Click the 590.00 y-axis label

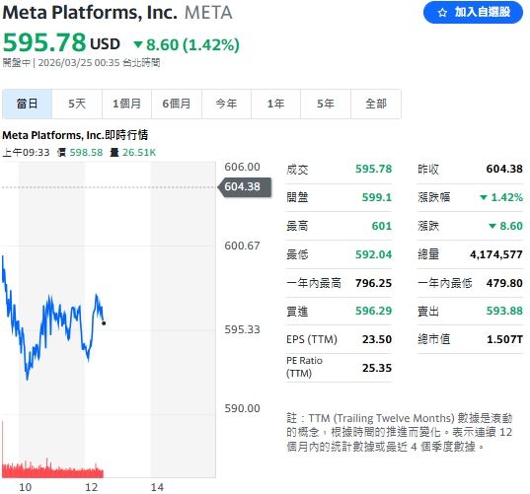pyautogui.click(x=243, y=408)
